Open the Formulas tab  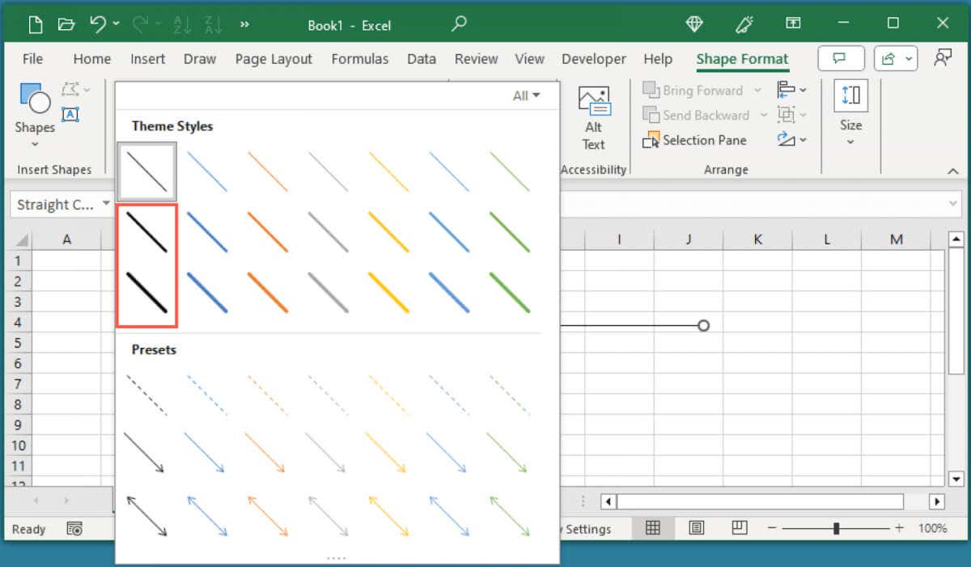[x=360, y=59]
